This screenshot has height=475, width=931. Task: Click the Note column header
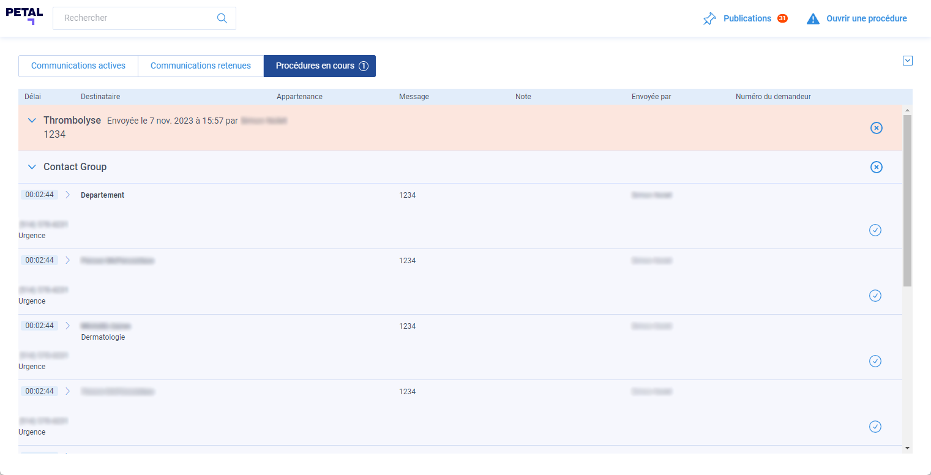click(x=523, y=97)
